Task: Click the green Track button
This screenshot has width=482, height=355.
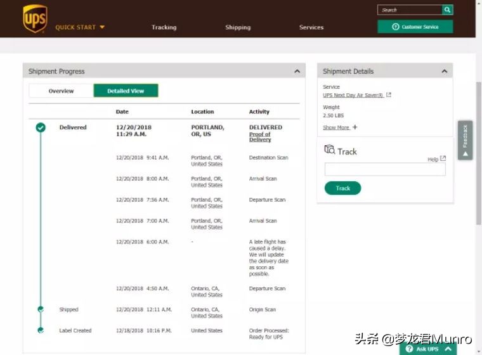Action: click(342, 188)
